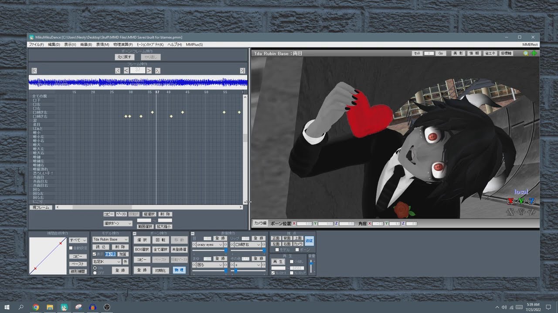Jump to the first frame
Viewport: 558px width, 313px height.
tap(34, 70)
